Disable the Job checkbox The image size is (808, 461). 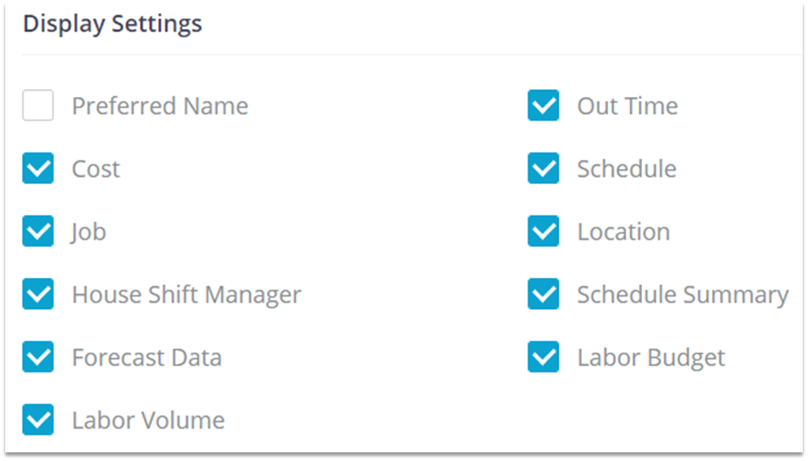38,232
